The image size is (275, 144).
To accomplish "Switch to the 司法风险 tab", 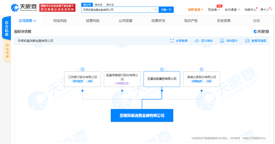I will [60, 21].
